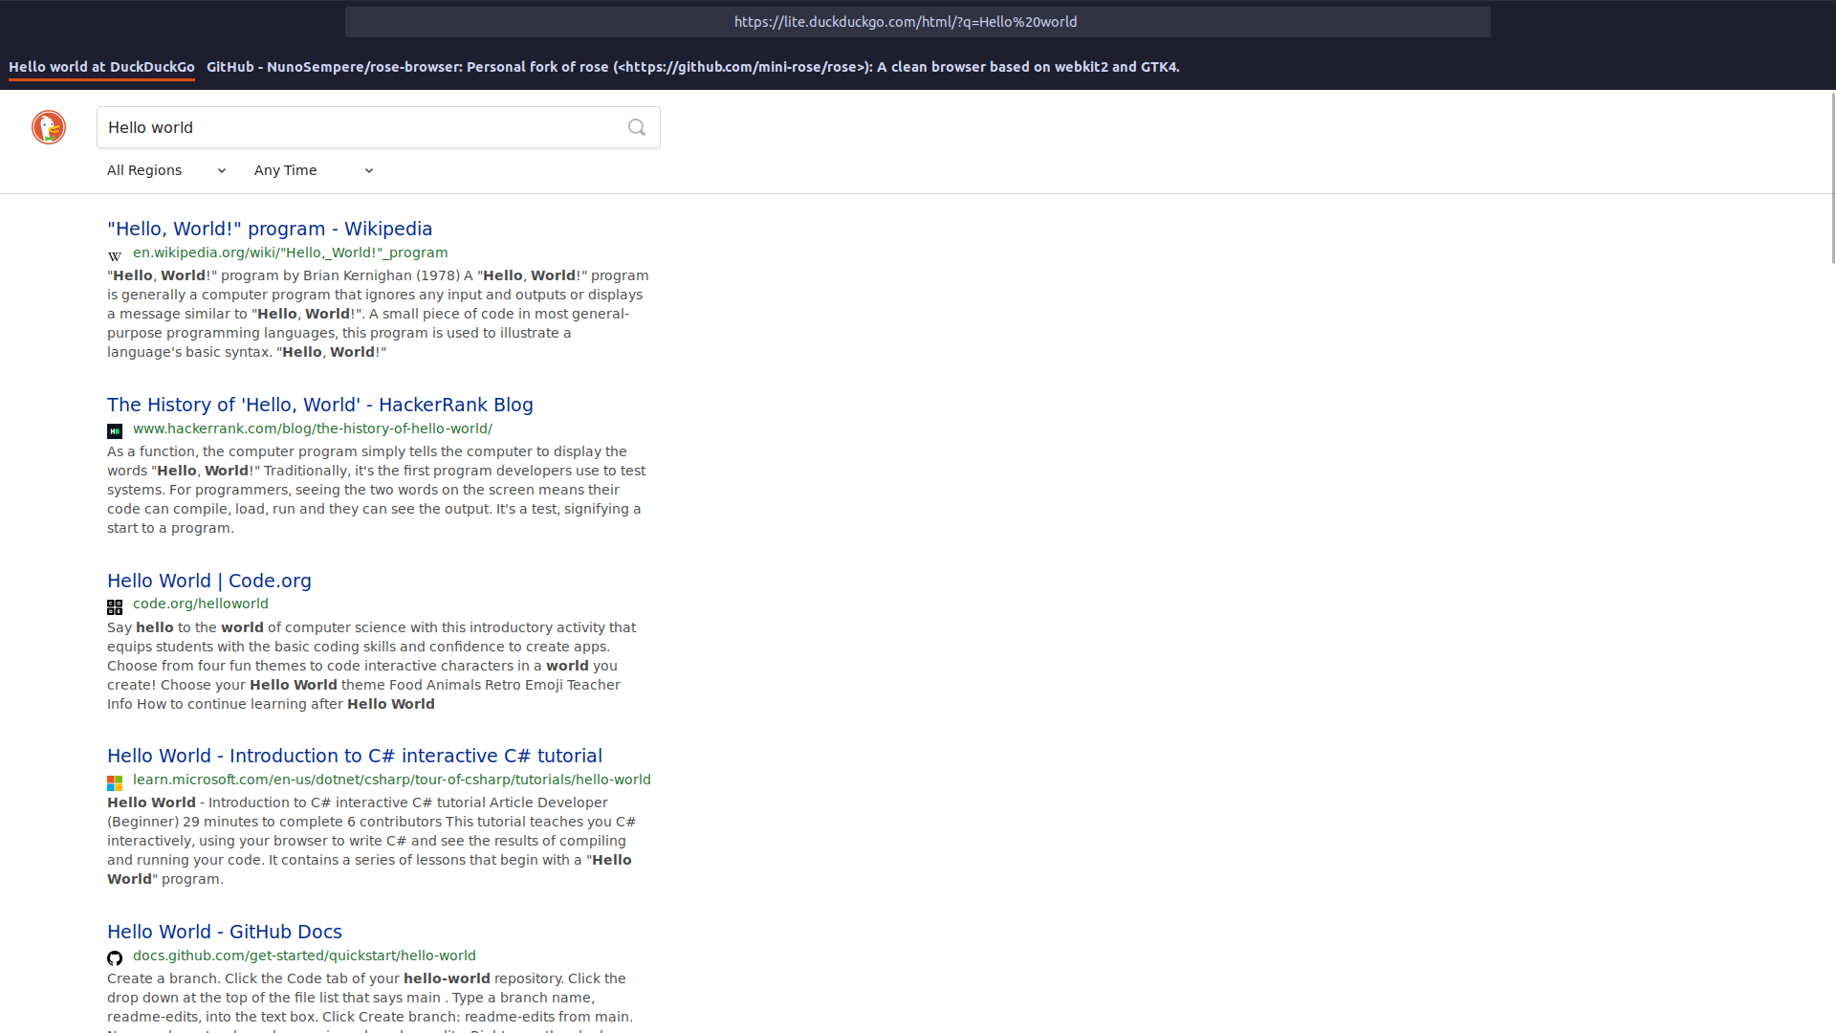Viewport: 1836px width, 1033px height.
Task: Click the browser URL address bar
Action: coord(917,22)
